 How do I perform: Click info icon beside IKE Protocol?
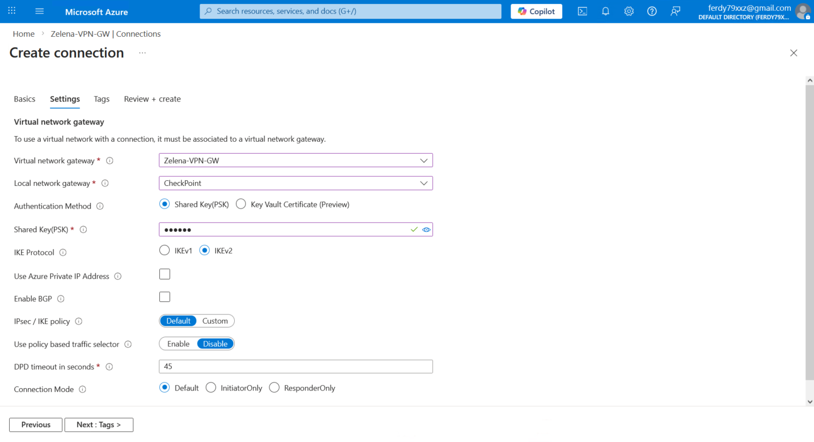coord(63,252)
